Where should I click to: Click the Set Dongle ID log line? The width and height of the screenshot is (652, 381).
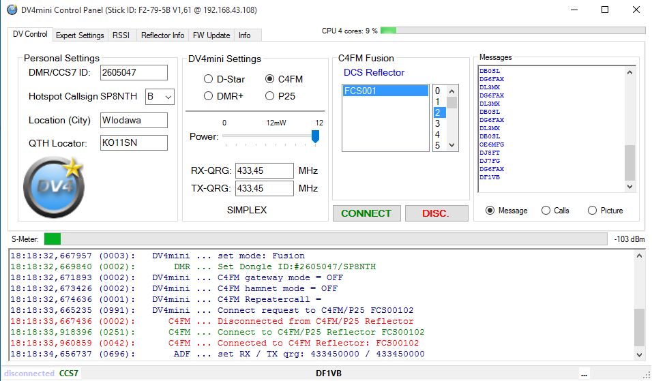click(x=193, y=266)
